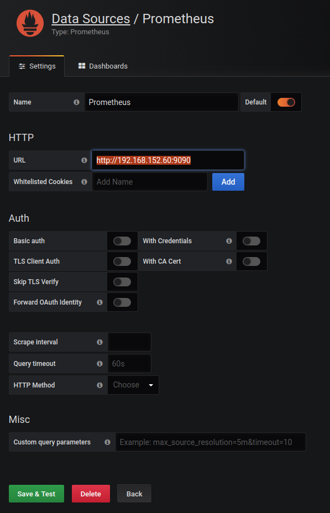Click the 'Auth' section heading
The height and width of the screenshot is (513, 330).
19,218
